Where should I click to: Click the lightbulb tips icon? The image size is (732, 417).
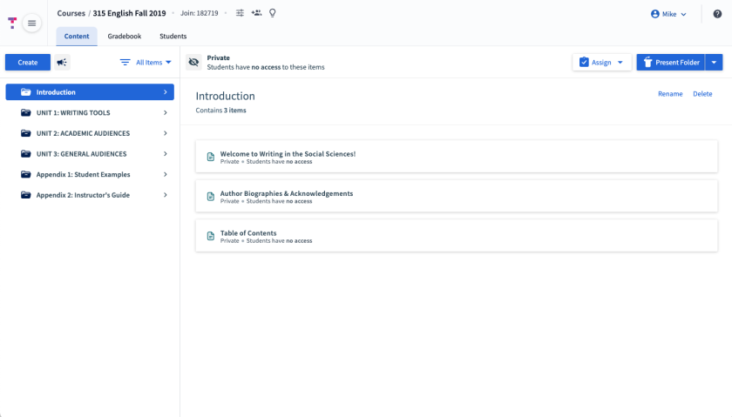pyautogui.click(x=272, y=13)
